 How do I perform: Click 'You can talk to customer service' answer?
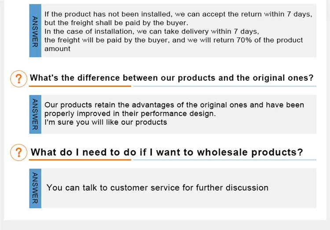[x=158, y=187]
